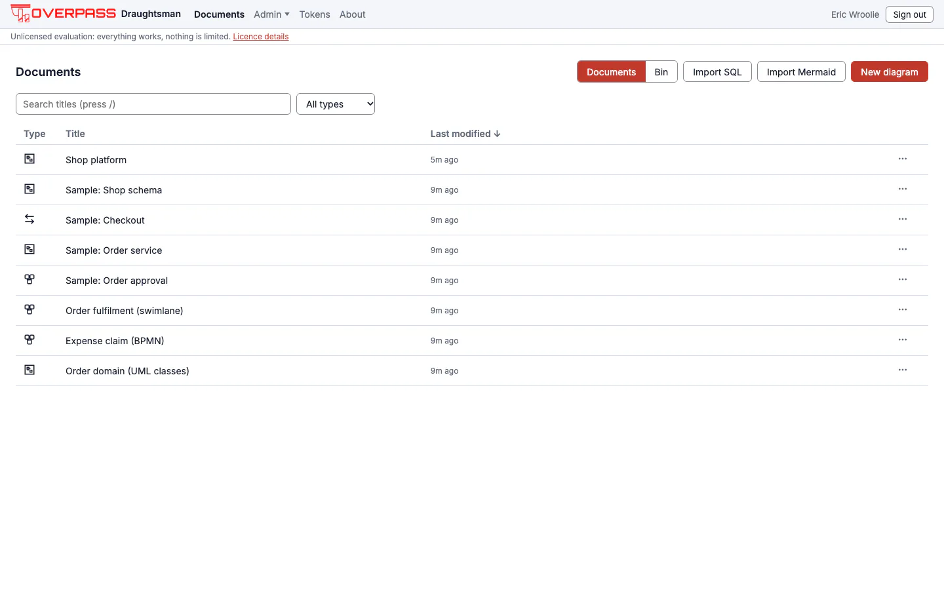944x590 pixels.
Task: Click Import Mermaid
Action: tap(801, 72)
